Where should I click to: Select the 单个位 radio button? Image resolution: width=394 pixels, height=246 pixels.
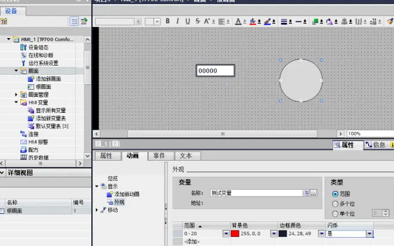pos(335,214)
